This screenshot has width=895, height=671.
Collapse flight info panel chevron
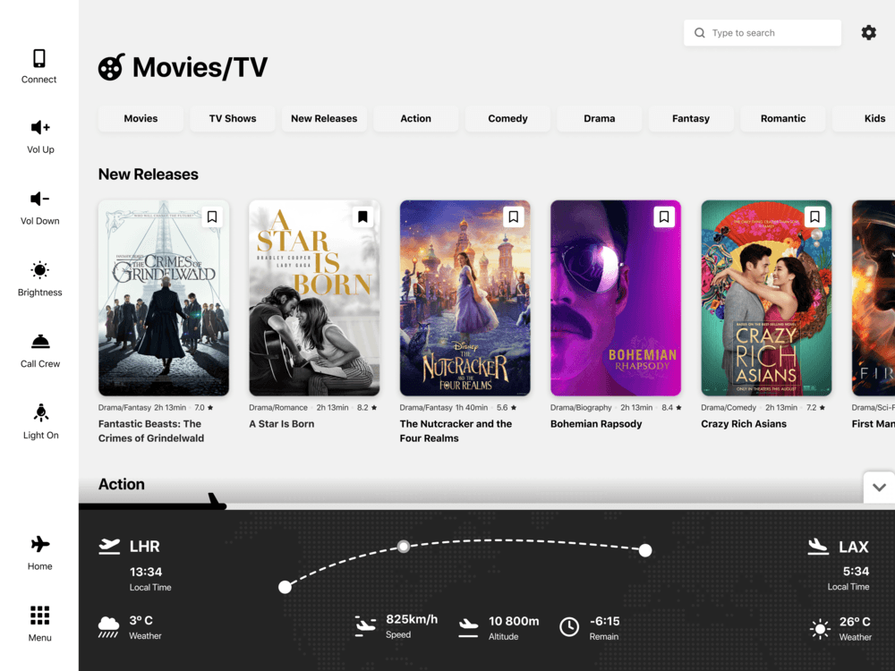point(879,488)
